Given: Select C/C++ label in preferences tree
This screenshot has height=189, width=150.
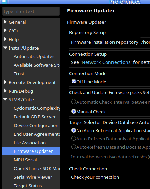Looking at the screenshot, I should point(15,31).
